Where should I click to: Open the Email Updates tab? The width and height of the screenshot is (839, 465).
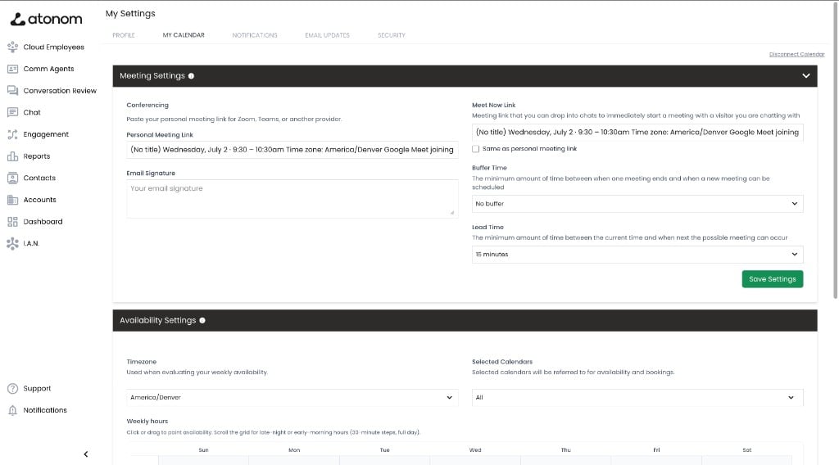[x=328, y=35]
